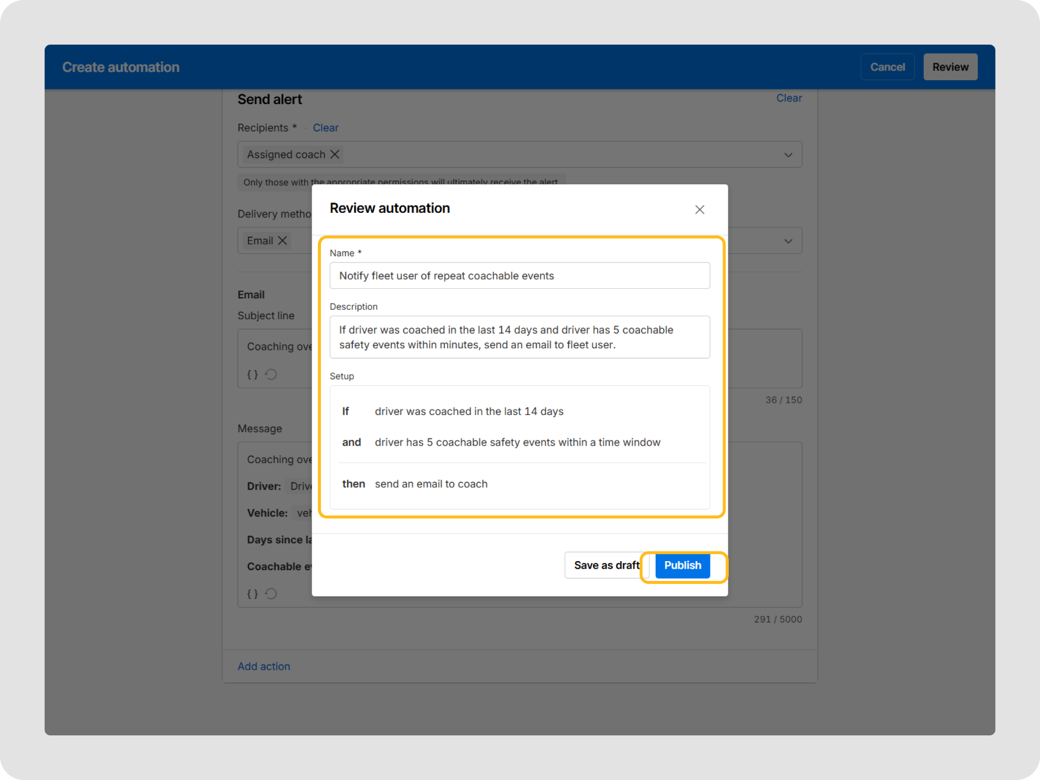Clear the Send alert section
Viewport: 1040px width, 780px height.
pyautogui.click(x=789, y=98)
